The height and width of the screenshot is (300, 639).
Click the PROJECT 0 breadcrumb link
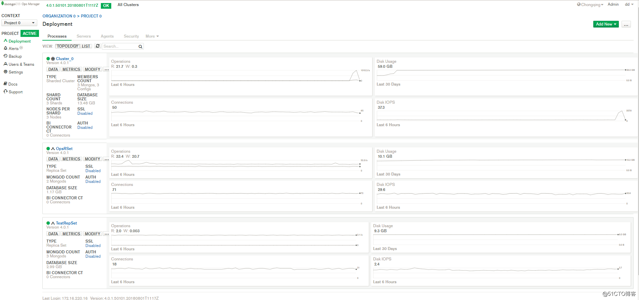91,16
